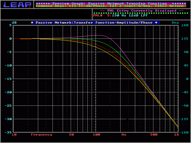Click the Preview Graph title bar text
The image size is (191, 143).
[x=110, y=4]
